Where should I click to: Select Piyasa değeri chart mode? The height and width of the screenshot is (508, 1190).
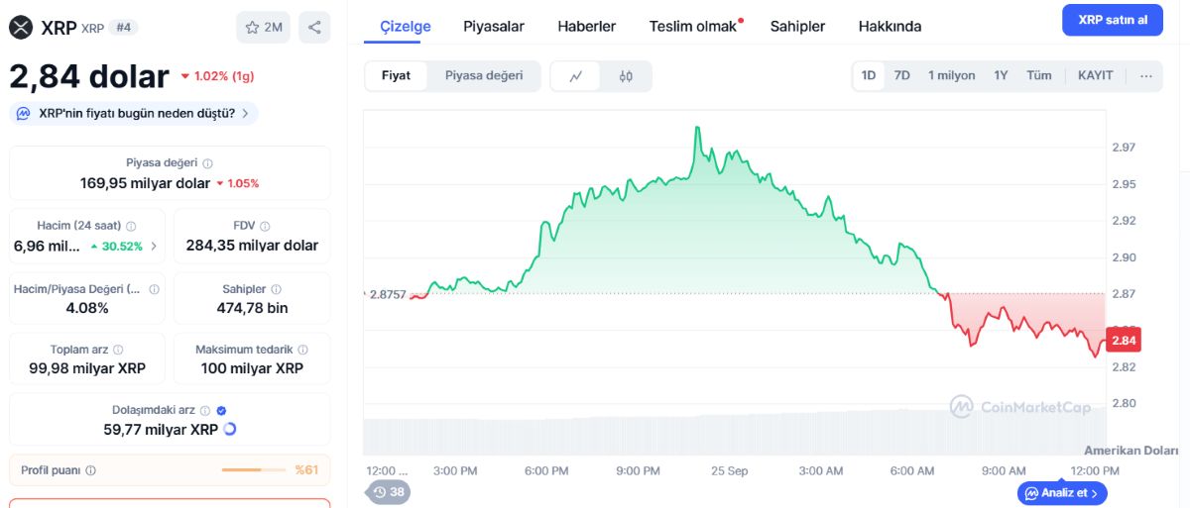pyautogui.click(x=484, y=76)
